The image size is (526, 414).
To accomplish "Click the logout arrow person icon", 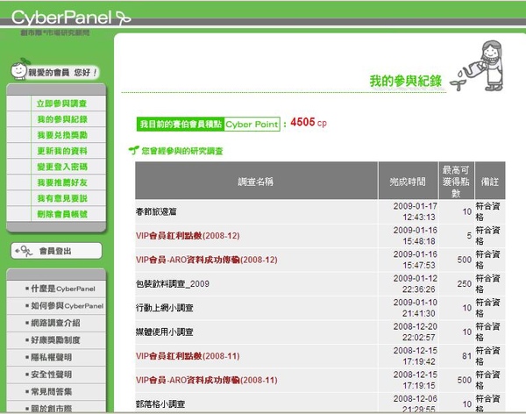I will point(24,251).
